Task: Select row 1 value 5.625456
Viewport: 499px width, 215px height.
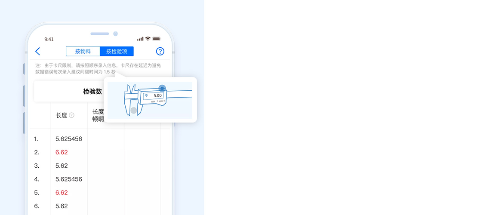Action: click(x=69, y=139)
